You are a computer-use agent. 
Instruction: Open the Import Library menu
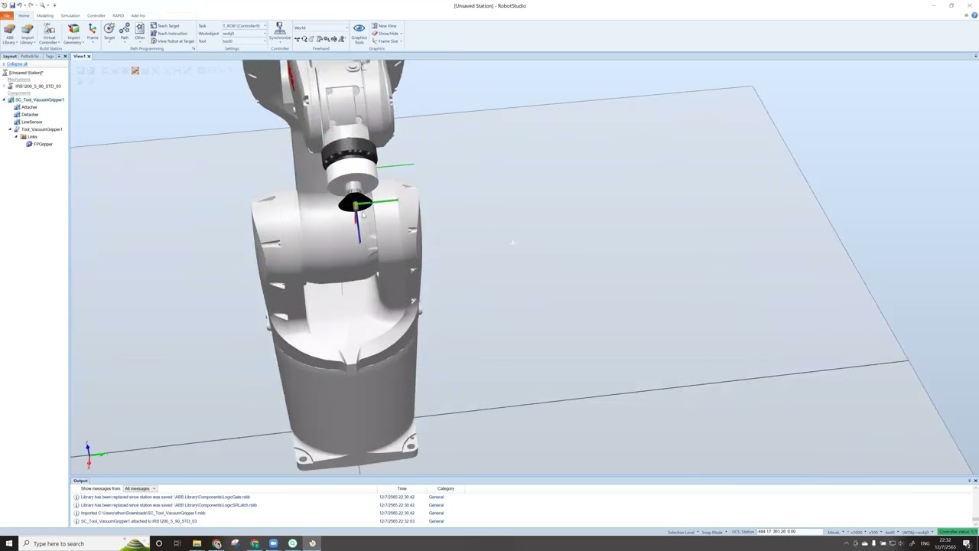(28, 34)
